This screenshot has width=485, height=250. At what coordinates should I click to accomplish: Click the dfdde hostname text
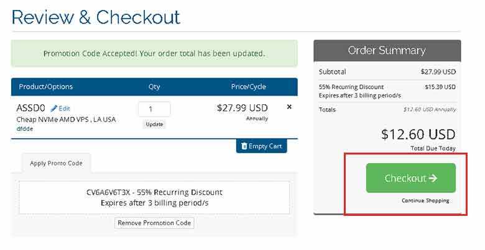coord(25,129)
